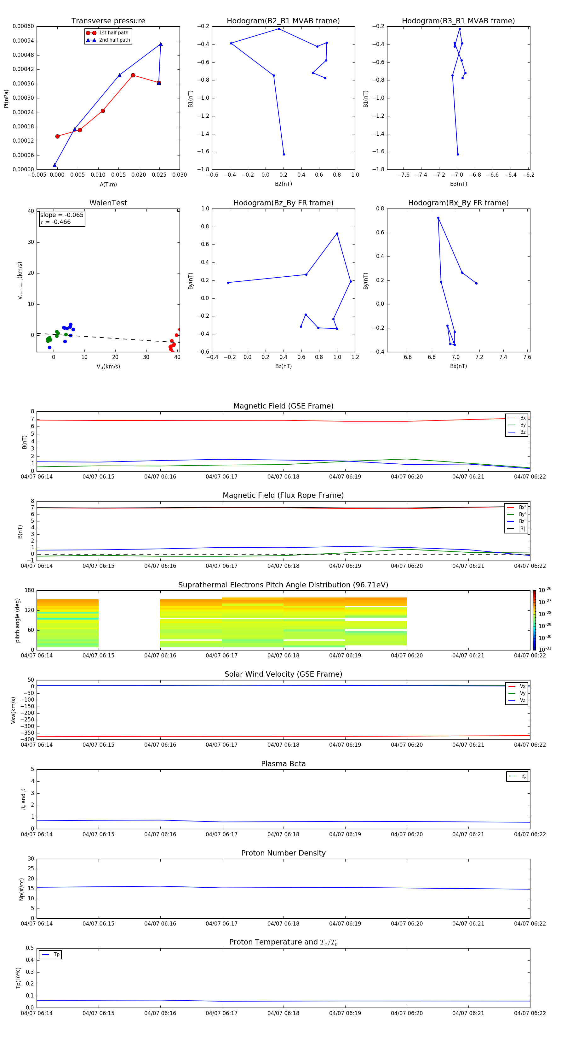Click 'Pt(nPa)' y-axis label

click(x=6, y=99)
